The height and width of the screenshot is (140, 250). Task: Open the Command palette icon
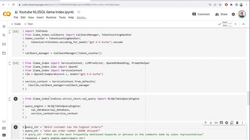click(x=4, y=128)
